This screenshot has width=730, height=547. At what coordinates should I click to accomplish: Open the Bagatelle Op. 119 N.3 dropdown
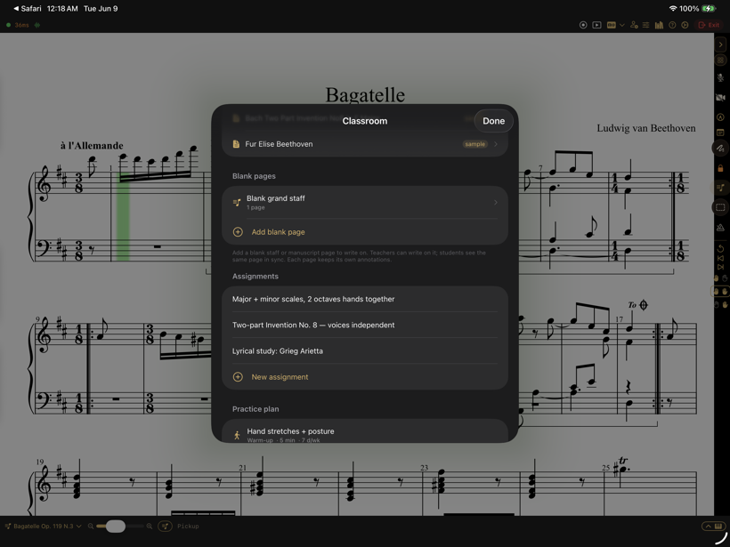pyautogui.click(x=43, y=526)
